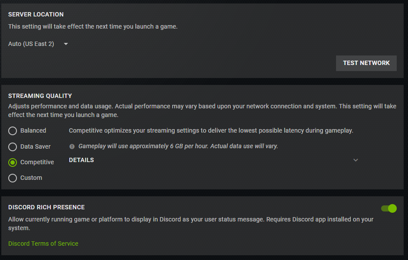Click the STREAMING QUALITY heading
The height and width of the screenshot is (260, 408).
(x=40, y=96)
